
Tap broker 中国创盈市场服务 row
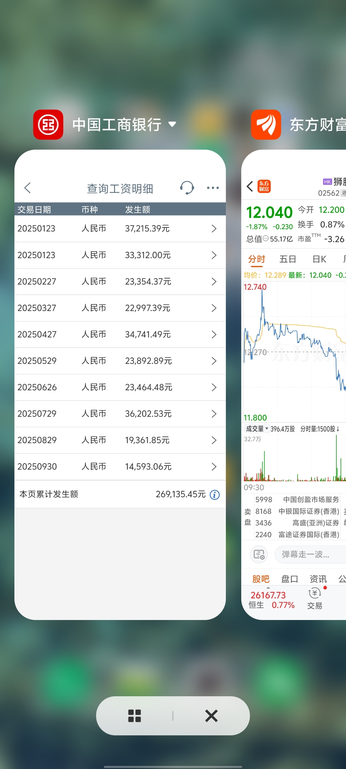(297, 500)
